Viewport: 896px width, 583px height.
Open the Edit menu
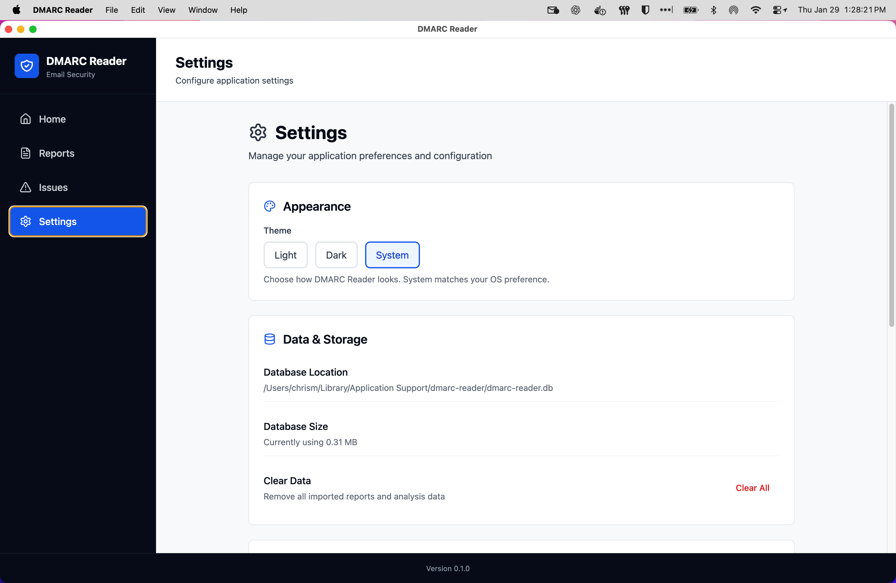137,10
